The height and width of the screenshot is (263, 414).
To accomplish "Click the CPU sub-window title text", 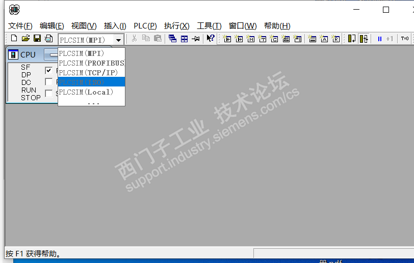I will click(x=28, y=54).
